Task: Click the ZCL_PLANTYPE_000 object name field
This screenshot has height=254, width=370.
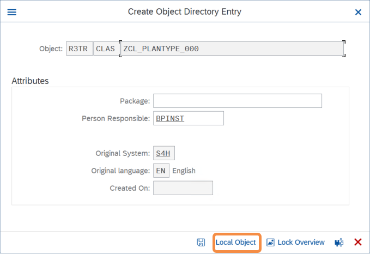Action: click(x=232, y=49)
